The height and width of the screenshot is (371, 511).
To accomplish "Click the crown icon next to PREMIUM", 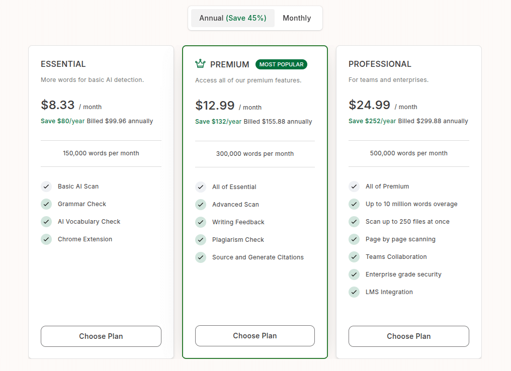I will point(200,64).
